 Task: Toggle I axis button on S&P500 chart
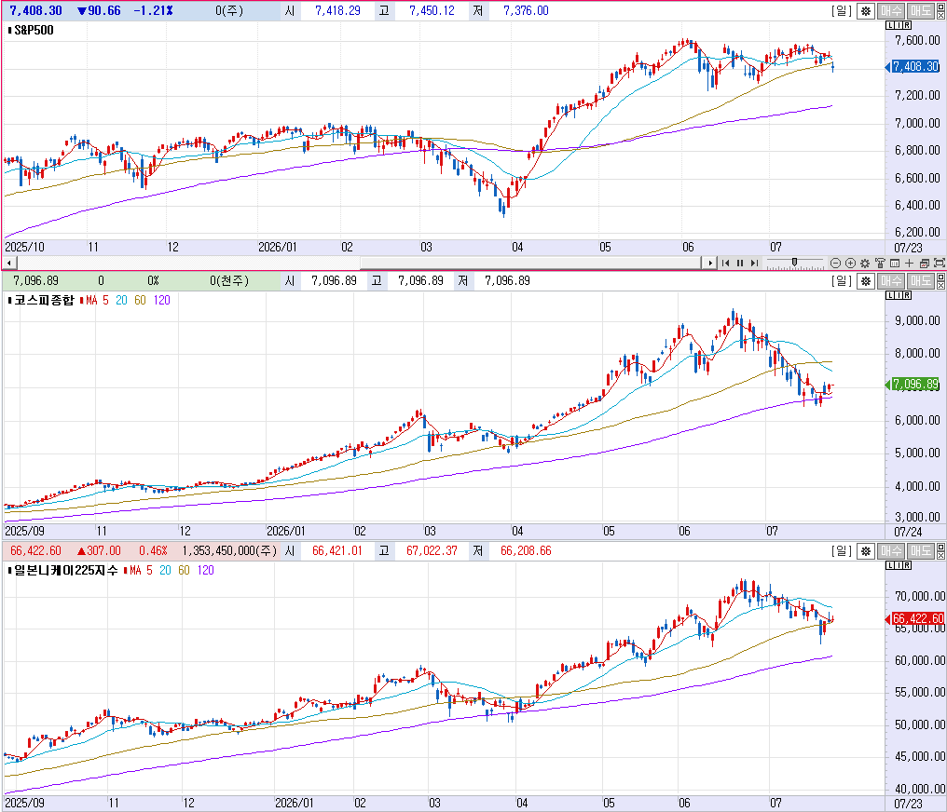tap(899, 25)
